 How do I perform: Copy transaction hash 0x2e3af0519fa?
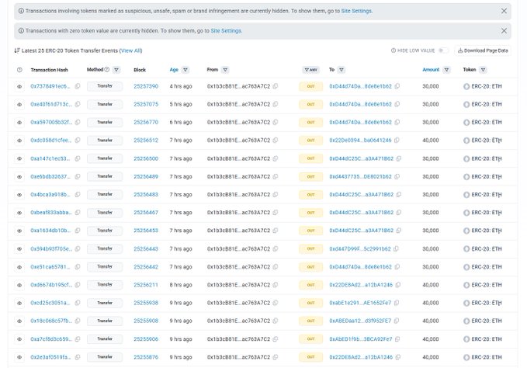78,357
